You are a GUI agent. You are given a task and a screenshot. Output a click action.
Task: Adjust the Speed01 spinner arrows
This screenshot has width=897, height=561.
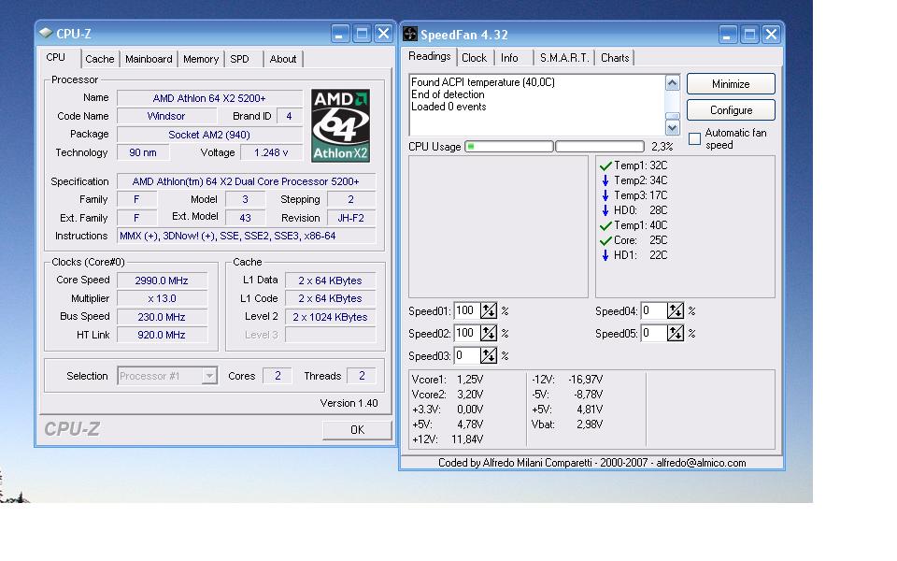pyautogui.click(x=489, y=310)
